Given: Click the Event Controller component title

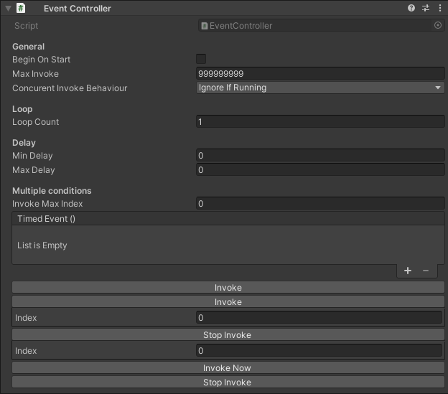Looking at the screenshot, I should pyautogui.click(x=77, y=9).
